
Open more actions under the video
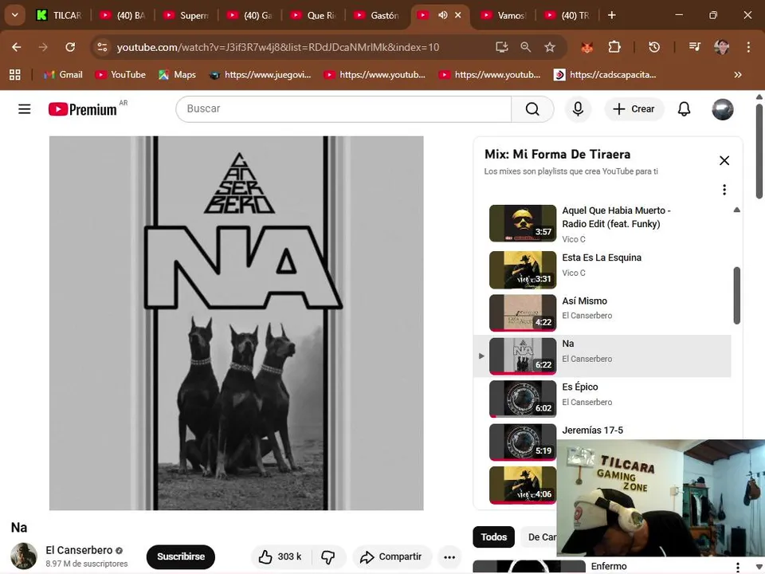[x=449, y=557]
